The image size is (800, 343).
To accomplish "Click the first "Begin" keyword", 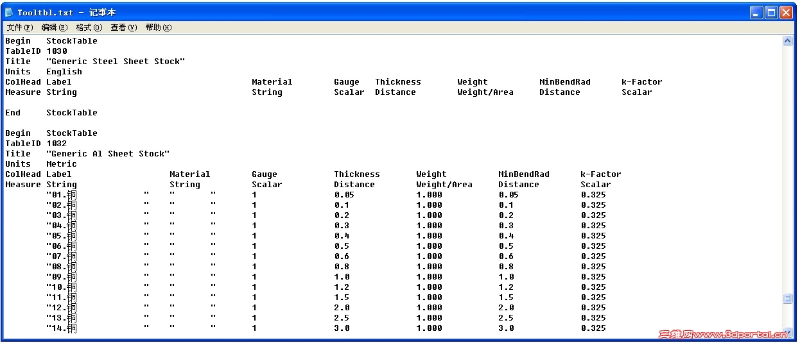I will tap(18, 41).
